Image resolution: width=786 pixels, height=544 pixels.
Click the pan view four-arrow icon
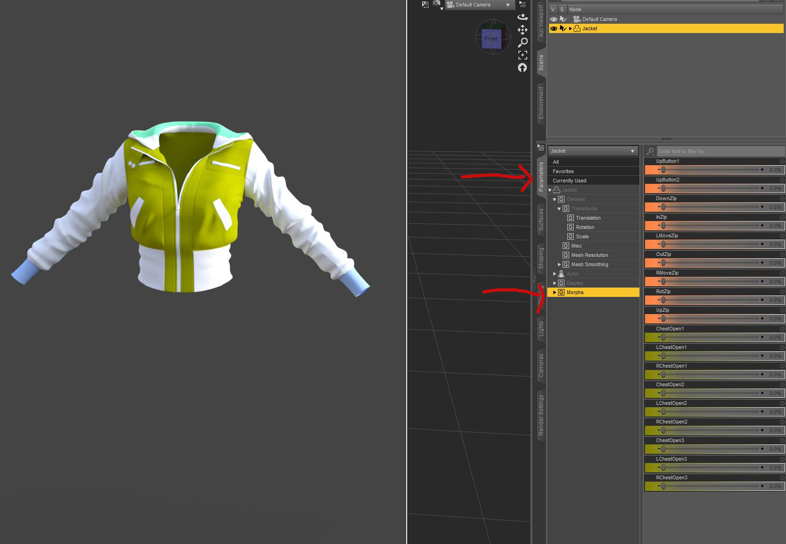(523, 30)
